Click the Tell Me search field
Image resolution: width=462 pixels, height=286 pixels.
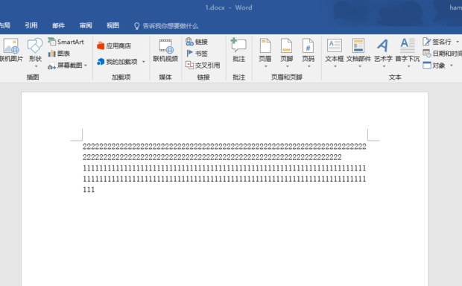pos(171,26)
